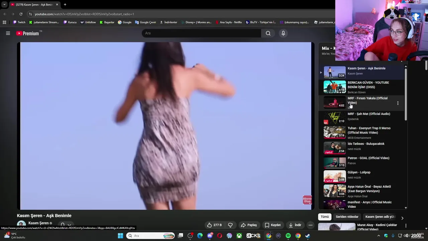Open options menu for MRF - Fırsatı Yakala
Image resolution: width=428 pixels, height=241 pixels.
(x=398, y=103)
